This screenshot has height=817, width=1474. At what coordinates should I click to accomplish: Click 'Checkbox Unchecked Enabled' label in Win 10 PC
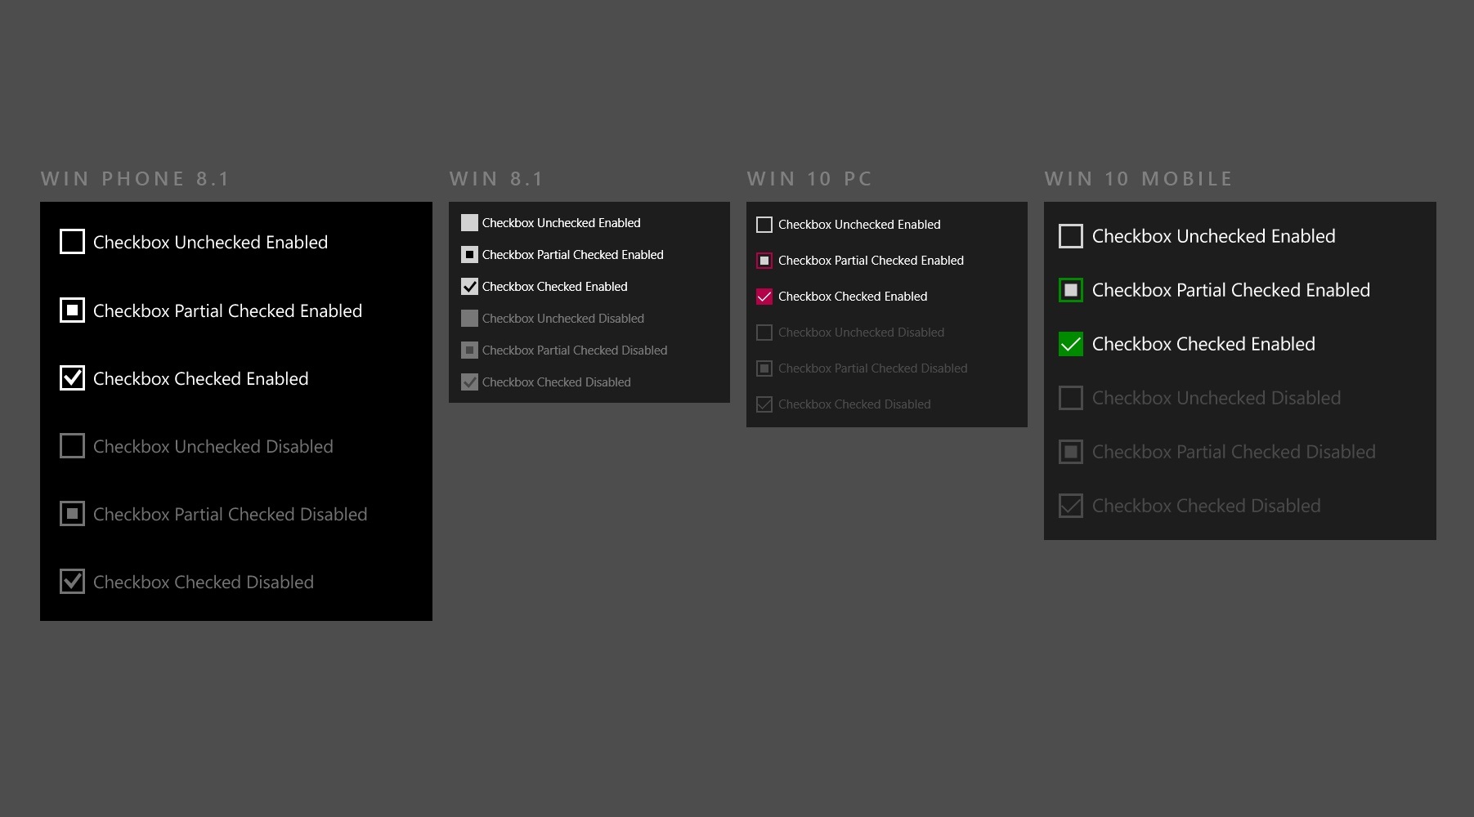point(859,225)
